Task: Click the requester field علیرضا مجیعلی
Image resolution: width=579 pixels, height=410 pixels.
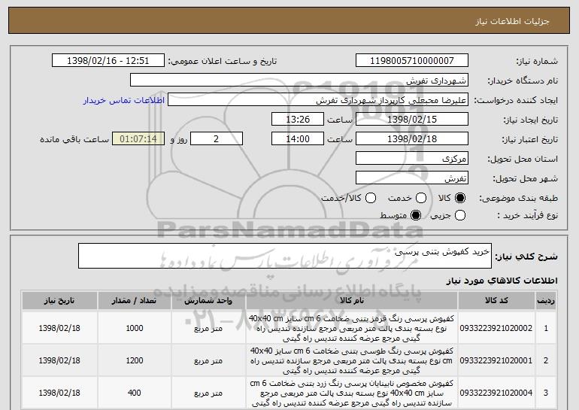Action: pyautogui.click(x=318, y=100)
